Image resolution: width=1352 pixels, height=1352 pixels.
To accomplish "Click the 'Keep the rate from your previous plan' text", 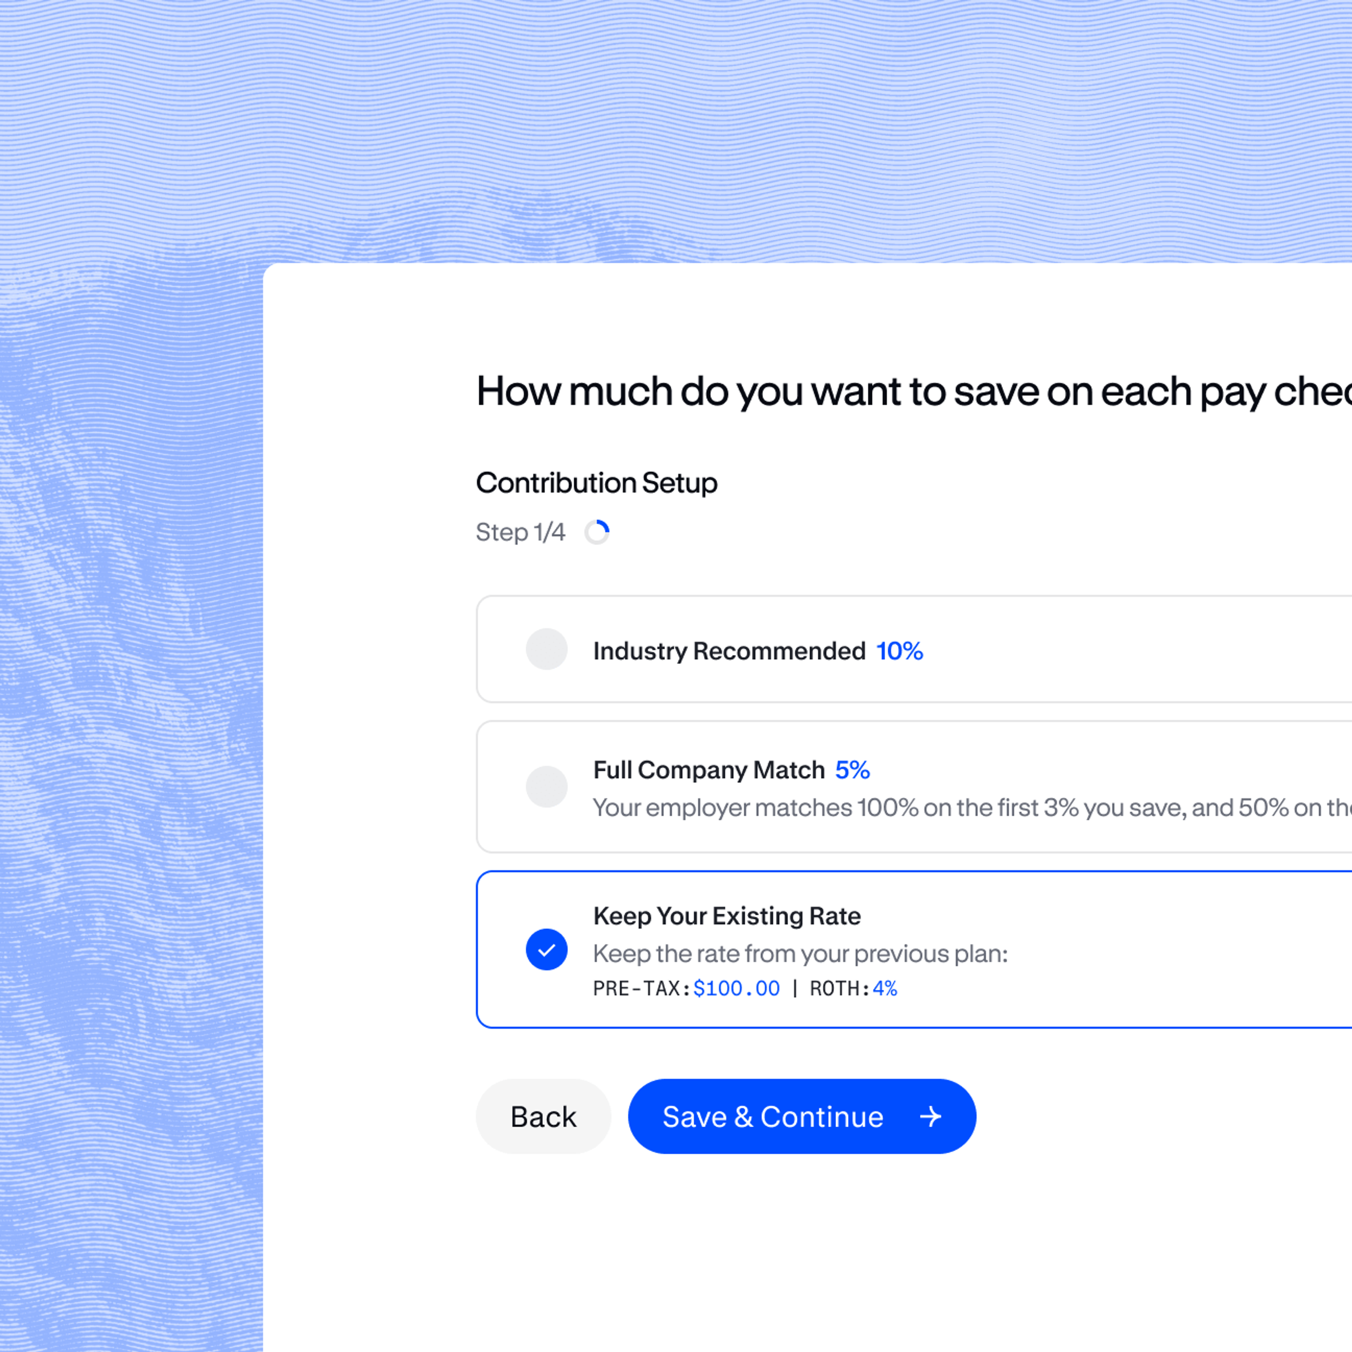I will 800,954.
